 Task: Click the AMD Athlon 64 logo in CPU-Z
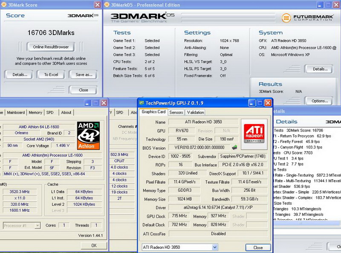[x=88, y=135]
